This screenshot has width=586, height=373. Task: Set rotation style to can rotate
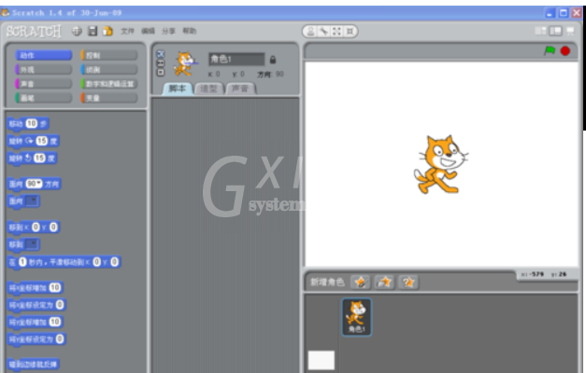click(161, 54)
